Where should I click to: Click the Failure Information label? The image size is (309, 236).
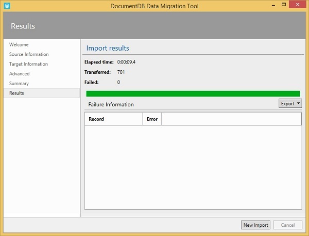click(x=111, y=104)
